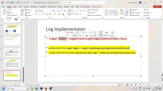
Task: Open the Shape Format tab
Action: pyautogui.click(x=97, y=7)
